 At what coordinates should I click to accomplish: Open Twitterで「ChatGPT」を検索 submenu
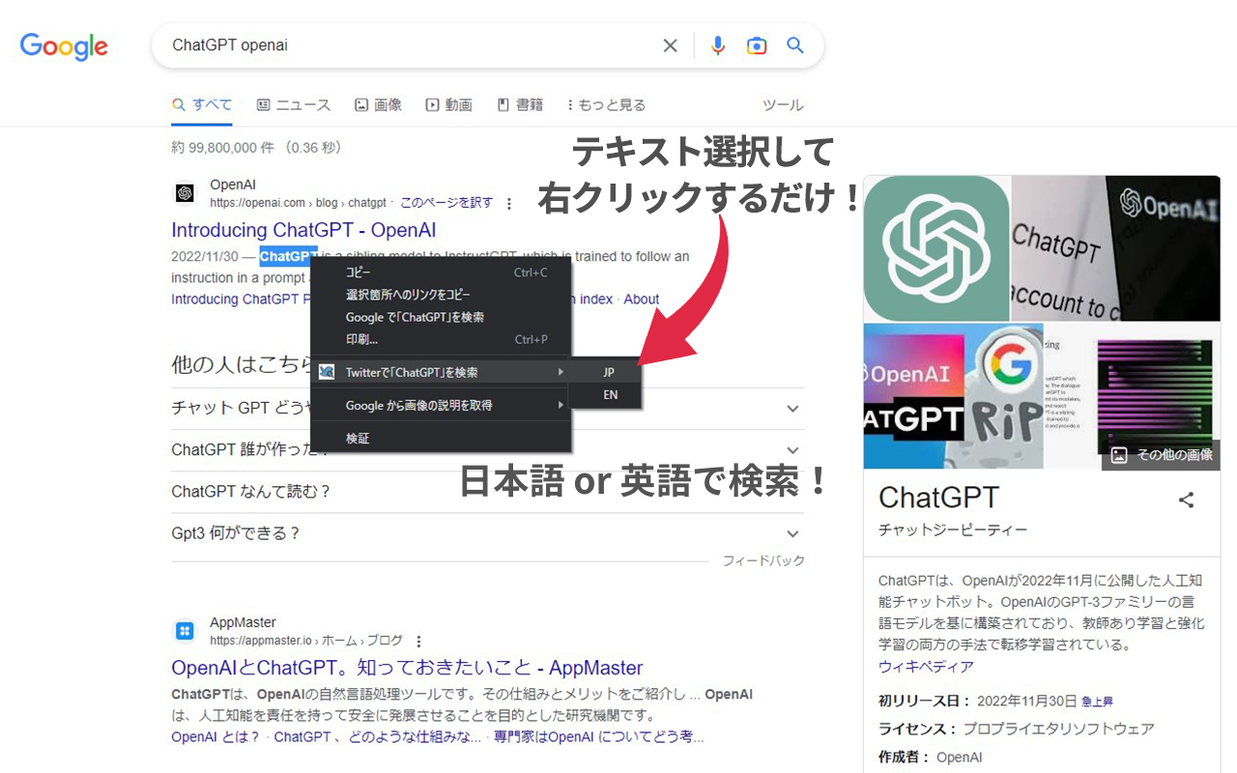pos(441,372)
